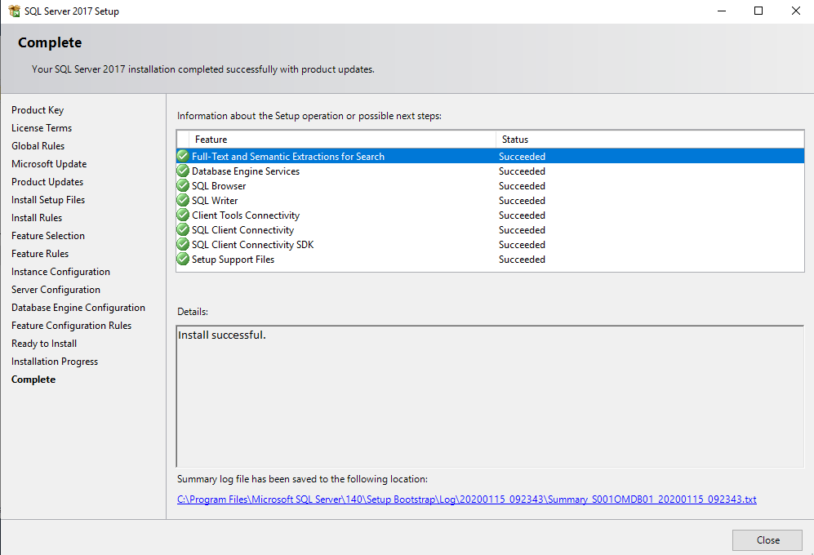The height and width of the screenshot is (555, 814).
Task: Go to the Feature Selection step
Action: [x=47, y=236]
